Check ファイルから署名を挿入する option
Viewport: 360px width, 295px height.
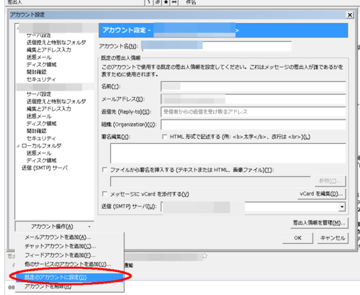(x=104, y=170)
